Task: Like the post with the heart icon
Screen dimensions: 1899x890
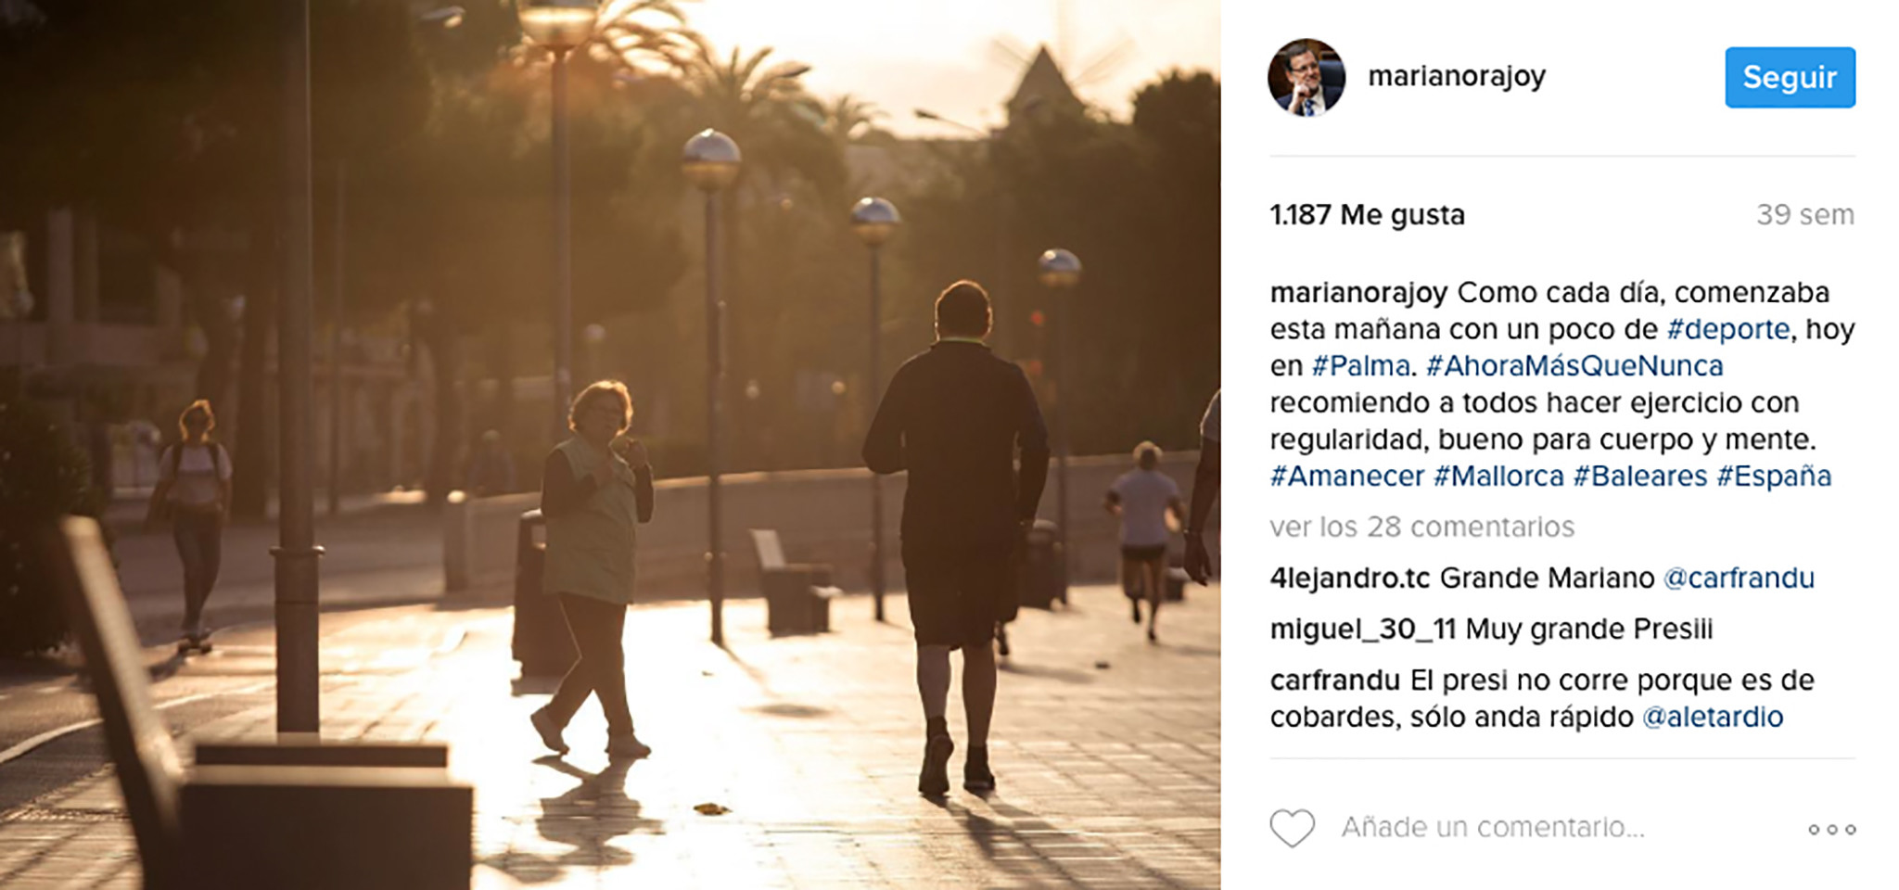Action: coord(1292,828)
